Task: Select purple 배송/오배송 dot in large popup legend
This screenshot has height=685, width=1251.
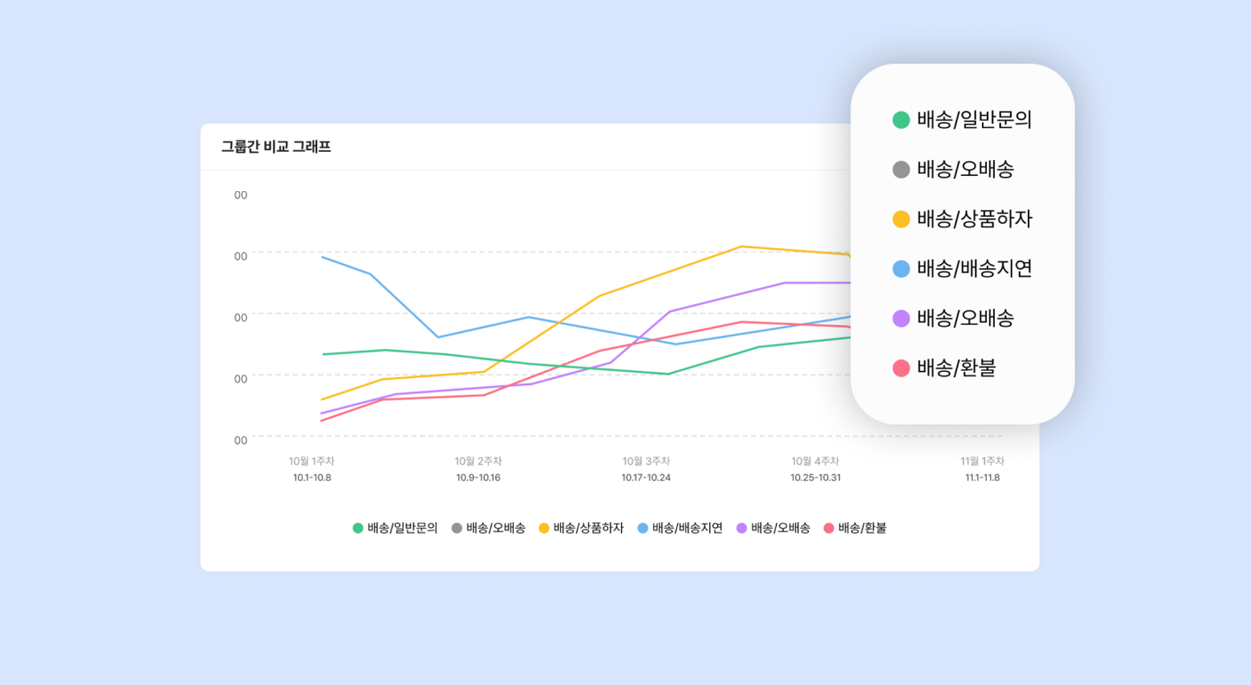Action: click(x=901, y=319)
